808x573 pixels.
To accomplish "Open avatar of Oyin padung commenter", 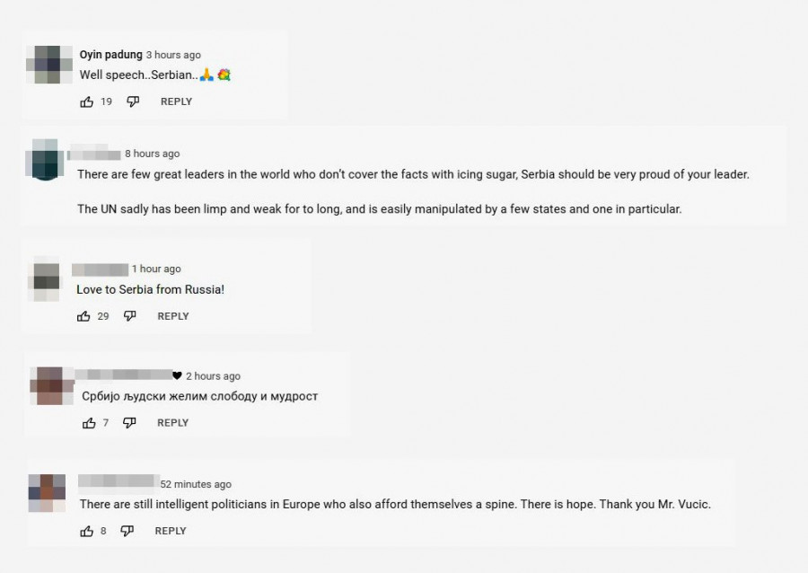I will tap(47, 65).
